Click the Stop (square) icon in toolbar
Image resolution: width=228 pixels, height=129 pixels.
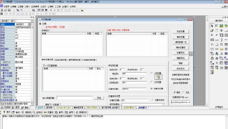[x=55, y=10]
